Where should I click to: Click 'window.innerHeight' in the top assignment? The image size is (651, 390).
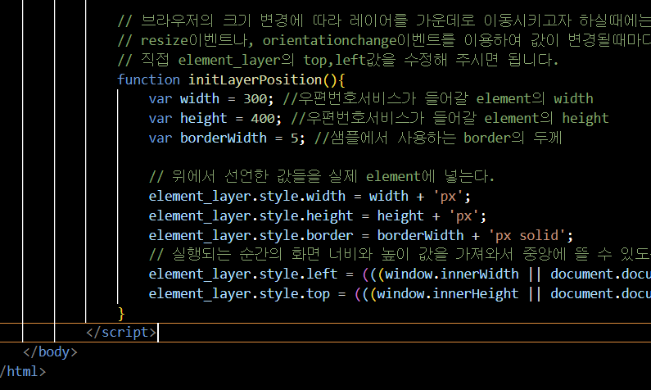pos(448,293)
